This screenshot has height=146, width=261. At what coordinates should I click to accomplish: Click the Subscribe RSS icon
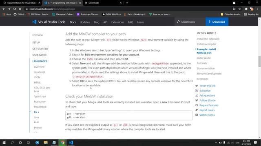(197, 90)
